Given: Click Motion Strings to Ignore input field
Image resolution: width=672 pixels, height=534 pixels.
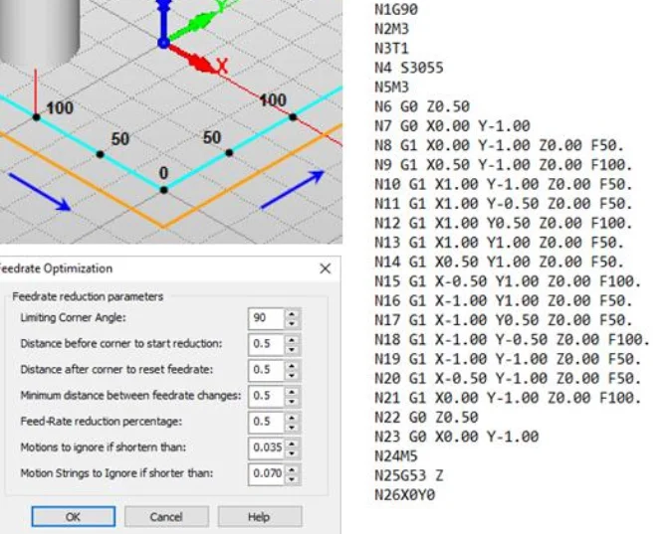Looking at the screenshot, I should pos(265,473).
